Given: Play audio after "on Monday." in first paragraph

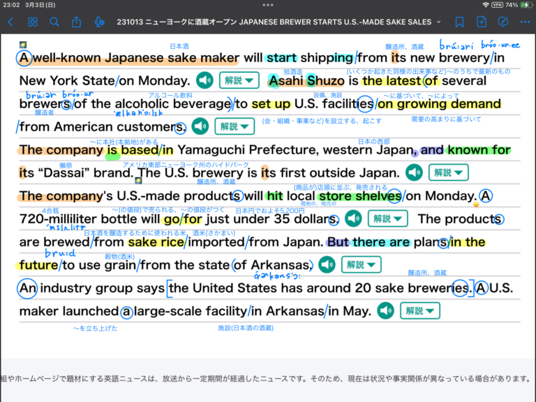Looking at the screenshot, I should click(x=204, y=80).
